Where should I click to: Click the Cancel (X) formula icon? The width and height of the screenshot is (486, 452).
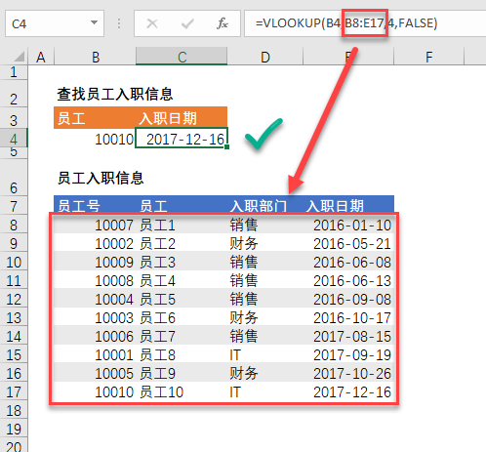click(x=152, y=23)
